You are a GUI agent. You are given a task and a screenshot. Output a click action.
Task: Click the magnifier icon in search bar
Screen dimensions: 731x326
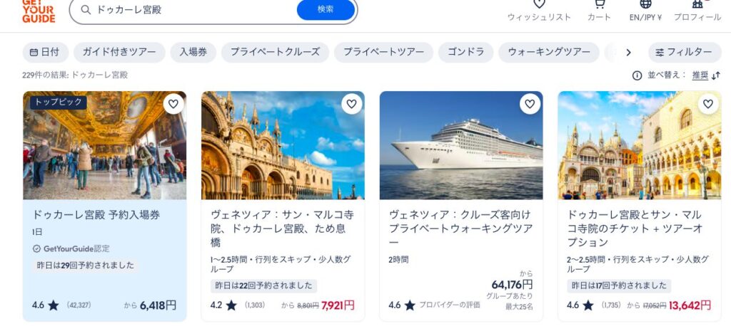[x=86, y=10]
